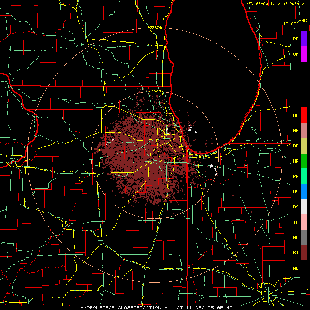310x310 pixels.
Task: Click the Hydrometeor Classification KLOT title text
Action: (156, 308)
